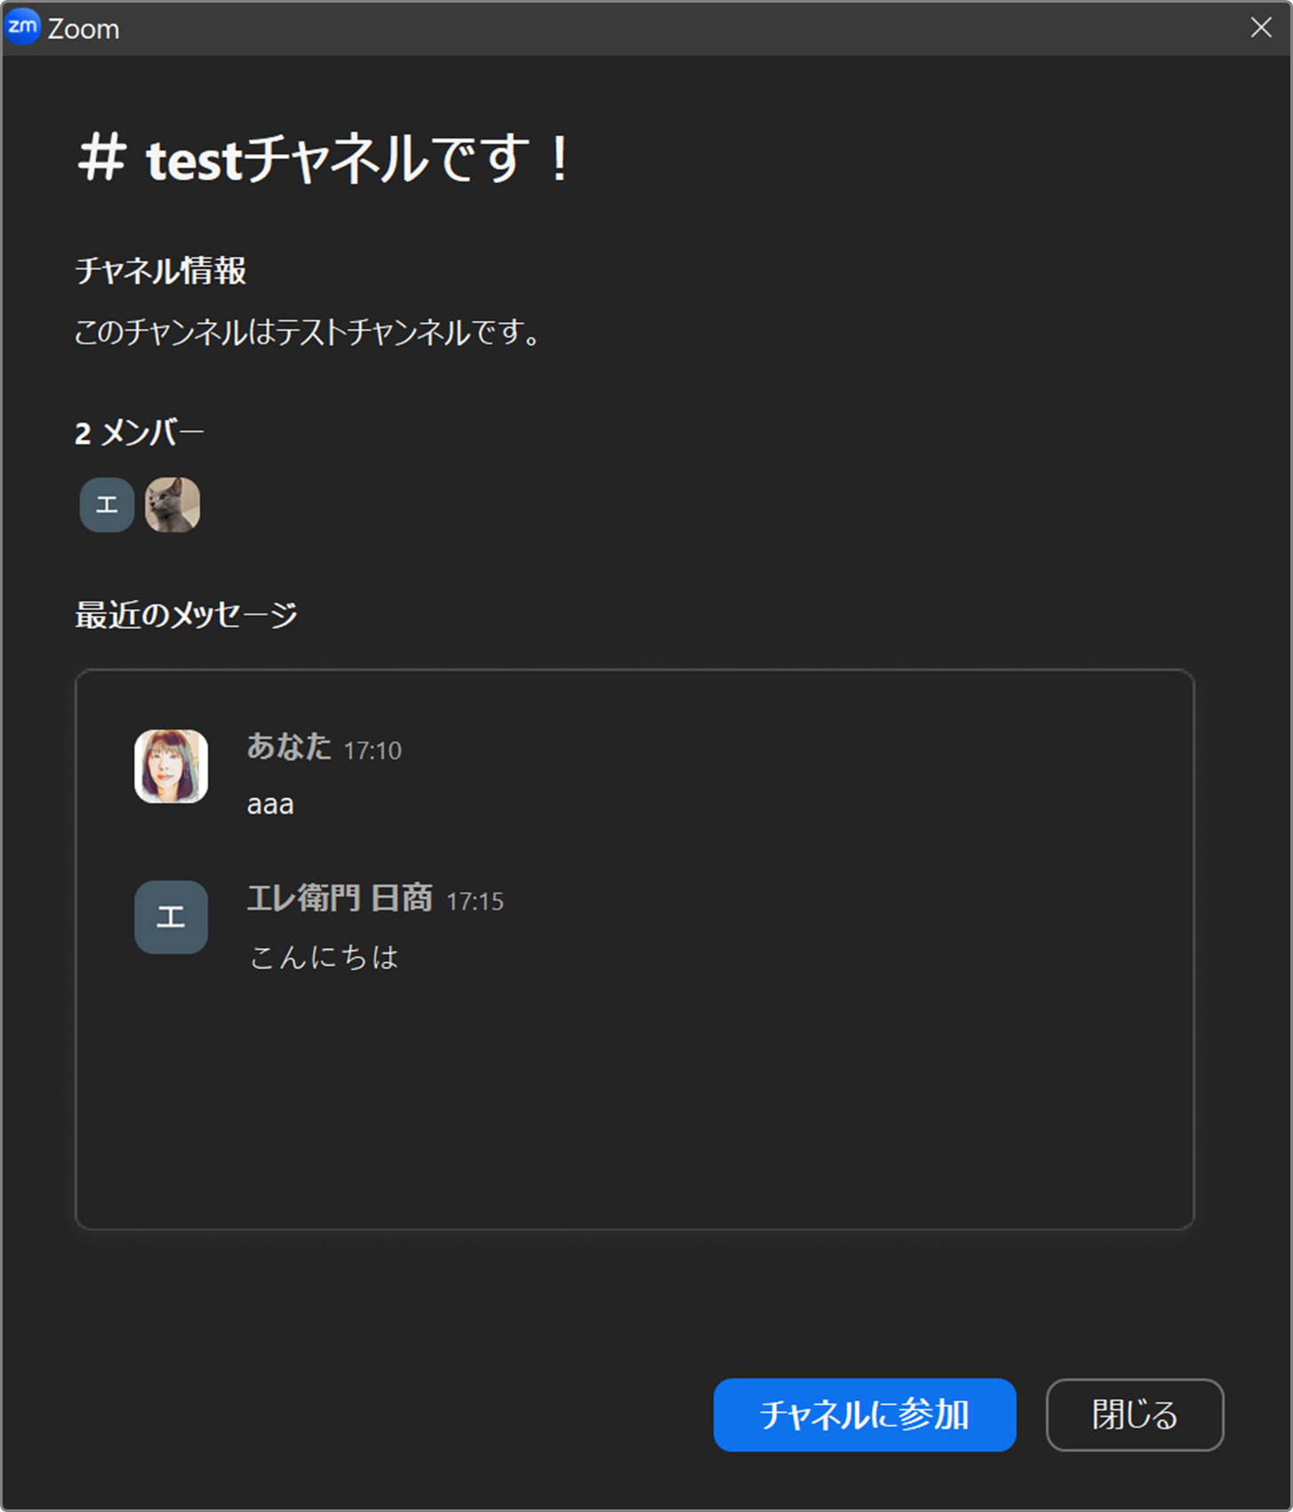Click the 最近のメッセージ heading
1293x1512 pixels.
point(186,615)
